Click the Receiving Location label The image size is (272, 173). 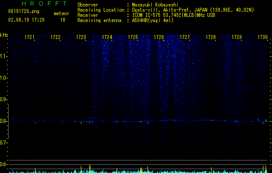coord(101,10)
